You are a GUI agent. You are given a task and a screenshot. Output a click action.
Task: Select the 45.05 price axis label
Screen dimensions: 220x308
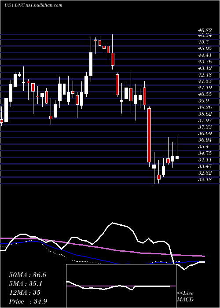point(205,48)
